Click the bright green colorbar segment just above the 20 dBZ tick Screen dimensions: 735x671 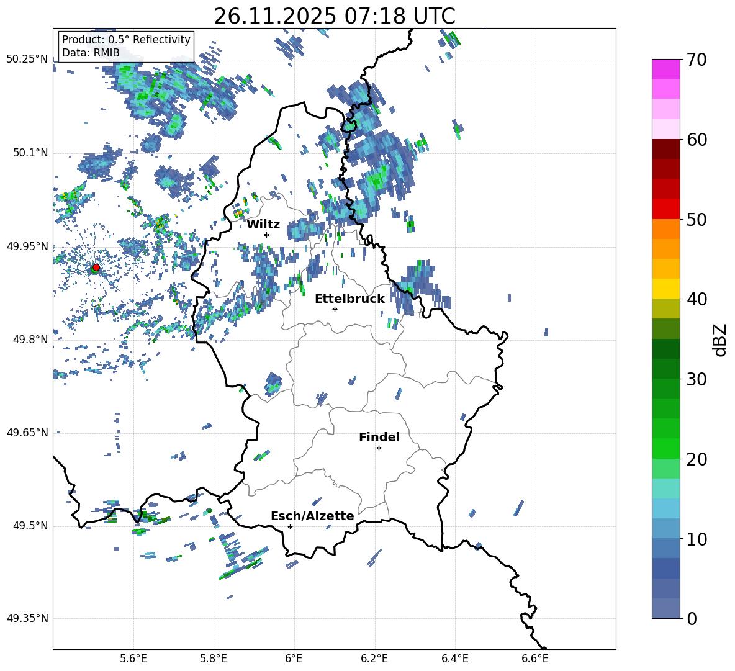coord(665,448)
